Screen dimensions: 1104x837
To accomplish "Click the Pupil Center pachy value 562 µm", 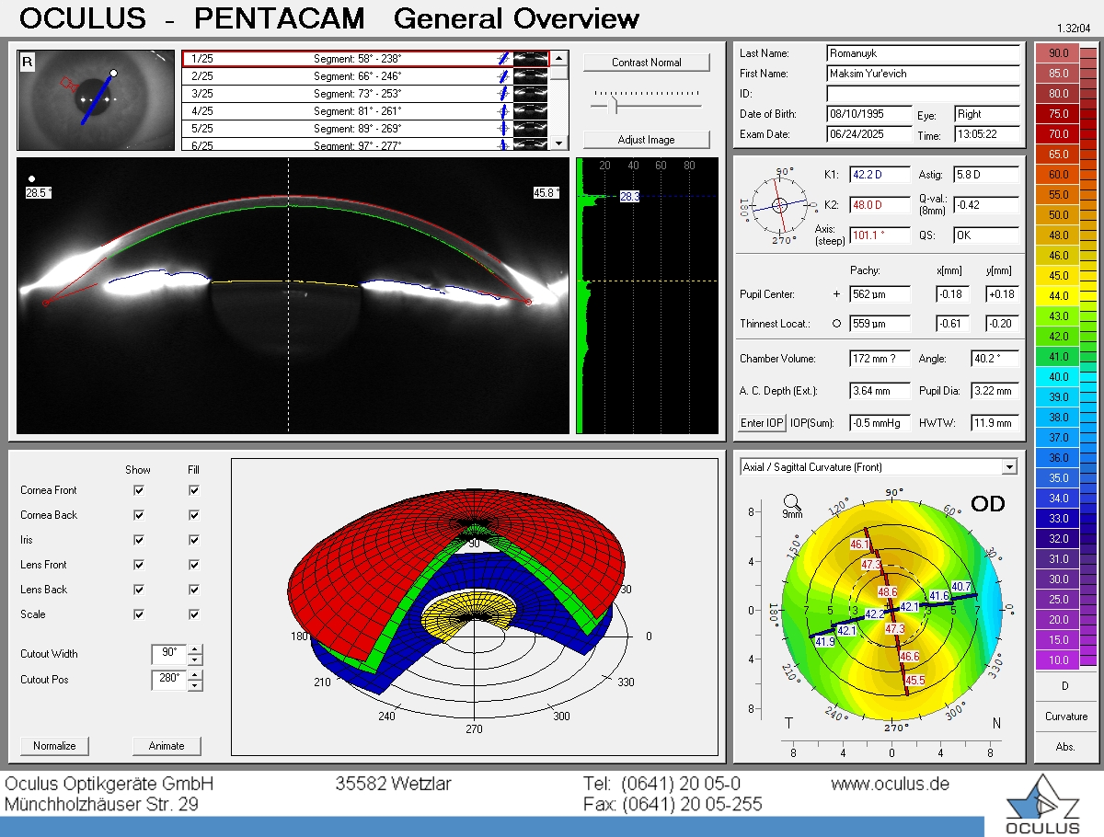I will pyautogui.click(x=880, y=294).
